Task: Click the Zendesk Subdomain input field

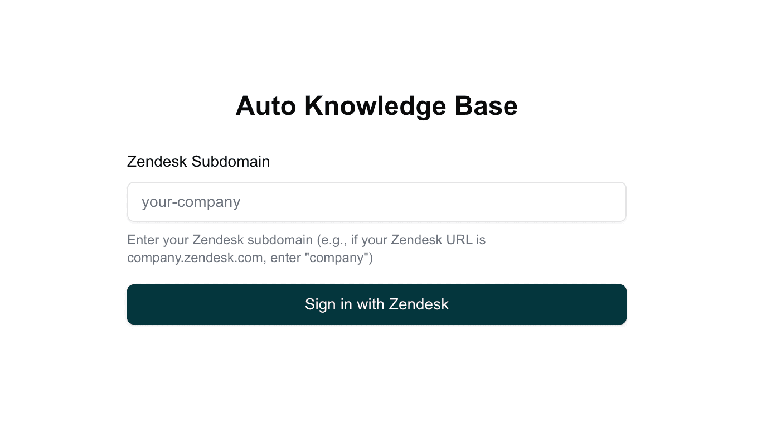Action: pyautogui.click(x=376, y=201)
